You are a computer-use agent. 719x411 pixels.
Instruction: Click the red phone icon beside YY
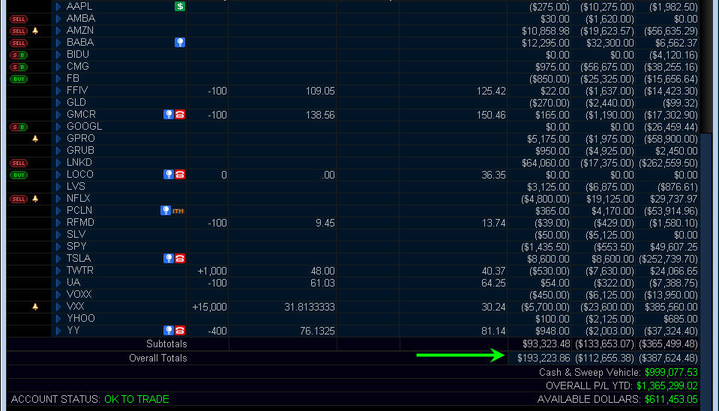(180, 331)
